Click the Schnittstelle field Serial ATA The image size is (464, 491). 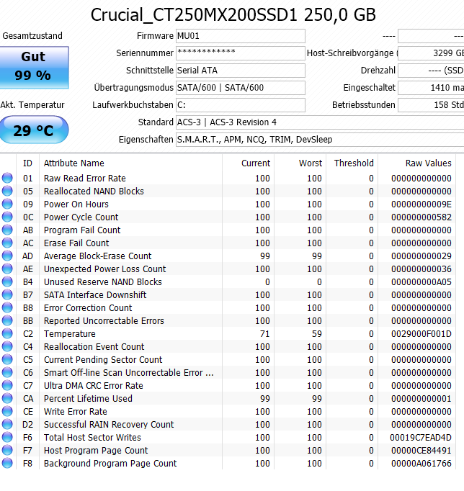point(241,71)
